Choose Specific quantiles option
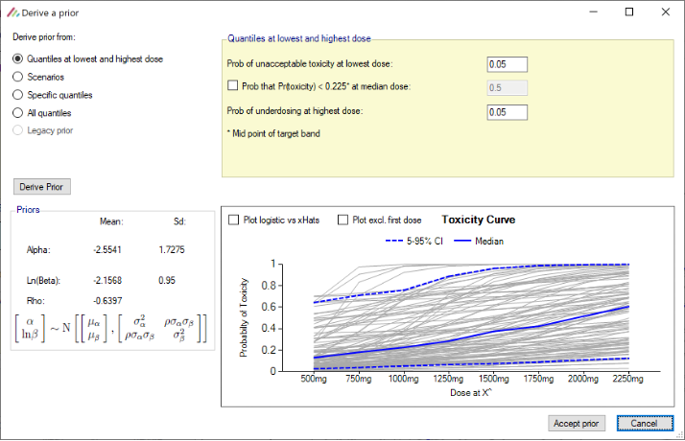685x441 pixels. [17, 95]
